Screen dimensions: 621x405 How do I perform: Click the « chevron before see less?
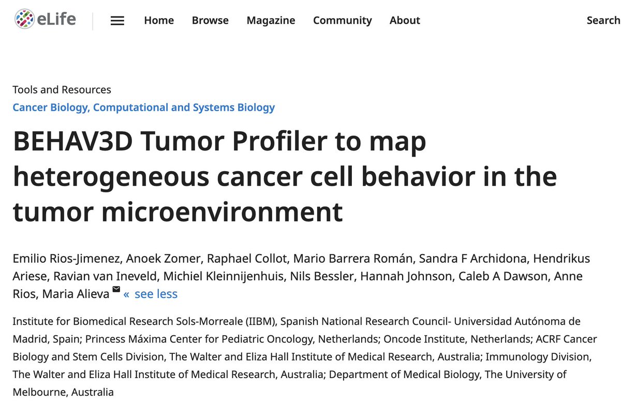click(127, 293)
